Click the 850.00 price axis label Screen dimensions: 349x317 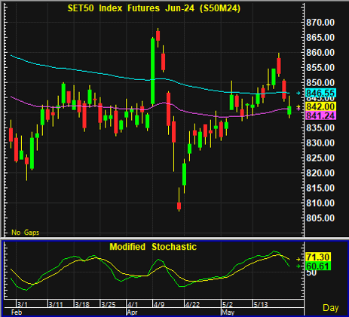coord(320,83)
